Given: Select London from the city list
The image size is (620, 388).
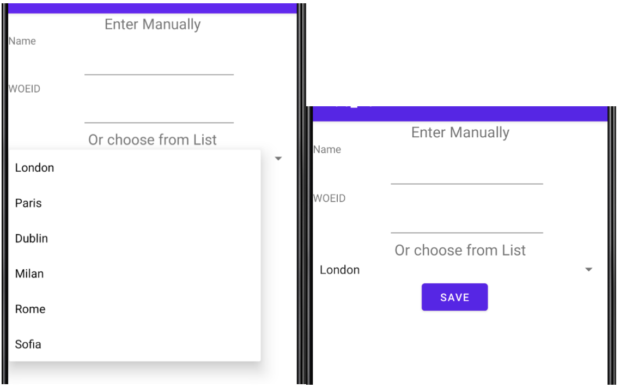Looking at the screenshot, I should [34, 168].
